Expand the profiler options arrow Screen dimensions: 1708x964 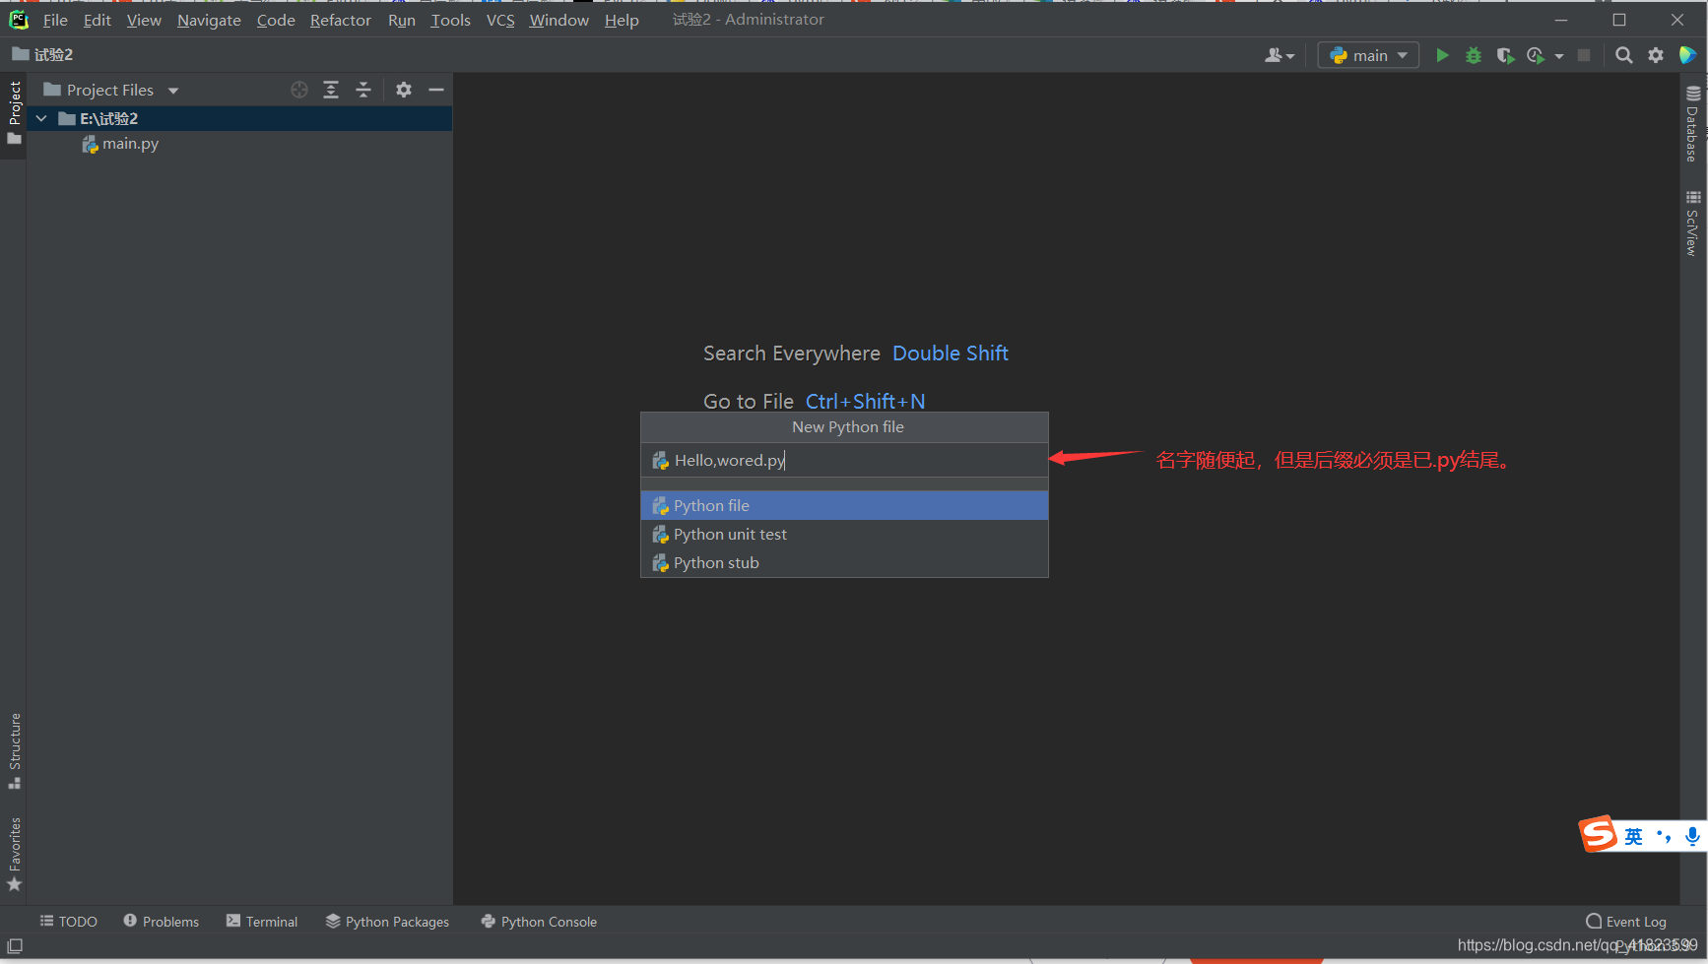1559,56
